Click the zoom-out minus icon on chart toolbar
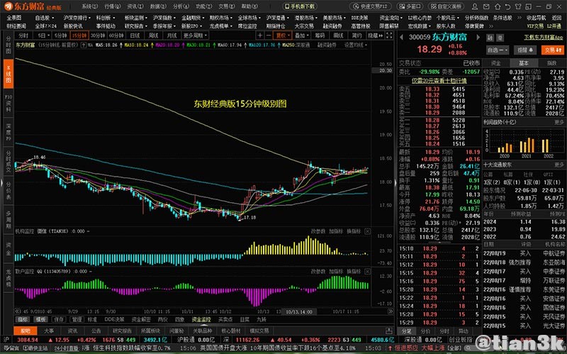The height and width of the screenshot is (354, 567). [x=269, y=35]
